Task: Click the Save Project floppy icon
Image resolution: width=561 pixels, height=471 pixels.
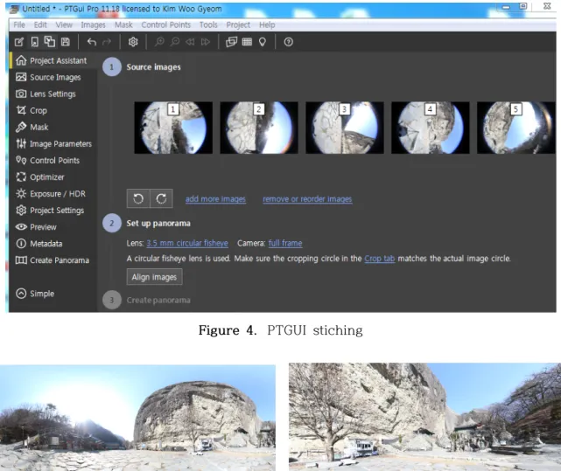Action: (65, 42)
